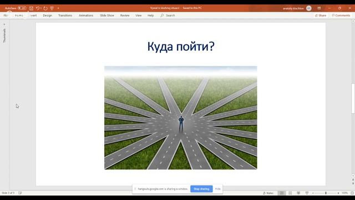
Task: Open the Insert tab
Action: click(x=33, y=16)
